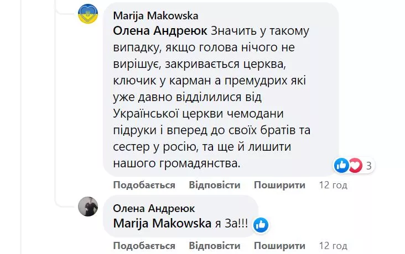Click the Marija Makowska mention in Олена's reply
Image resolution: width=405 pixels, height=254 pixels.
(162, 224)
